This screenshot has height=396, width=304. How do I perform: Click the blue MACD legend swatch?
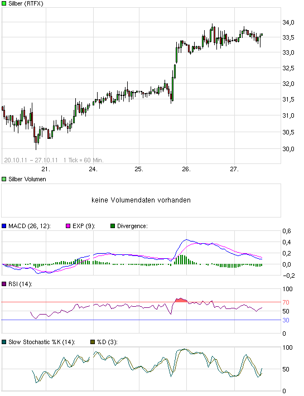[4, 226]
